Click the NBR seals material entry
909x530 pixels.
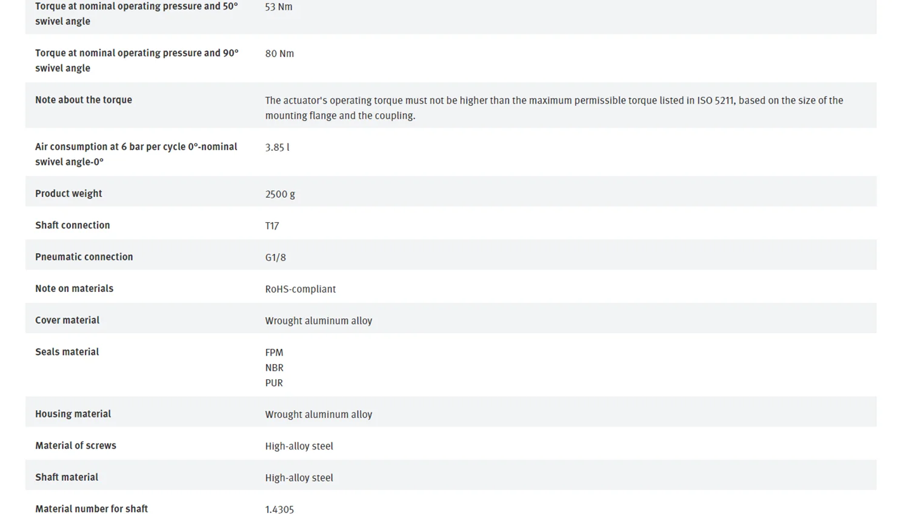[x=274, y=368]
